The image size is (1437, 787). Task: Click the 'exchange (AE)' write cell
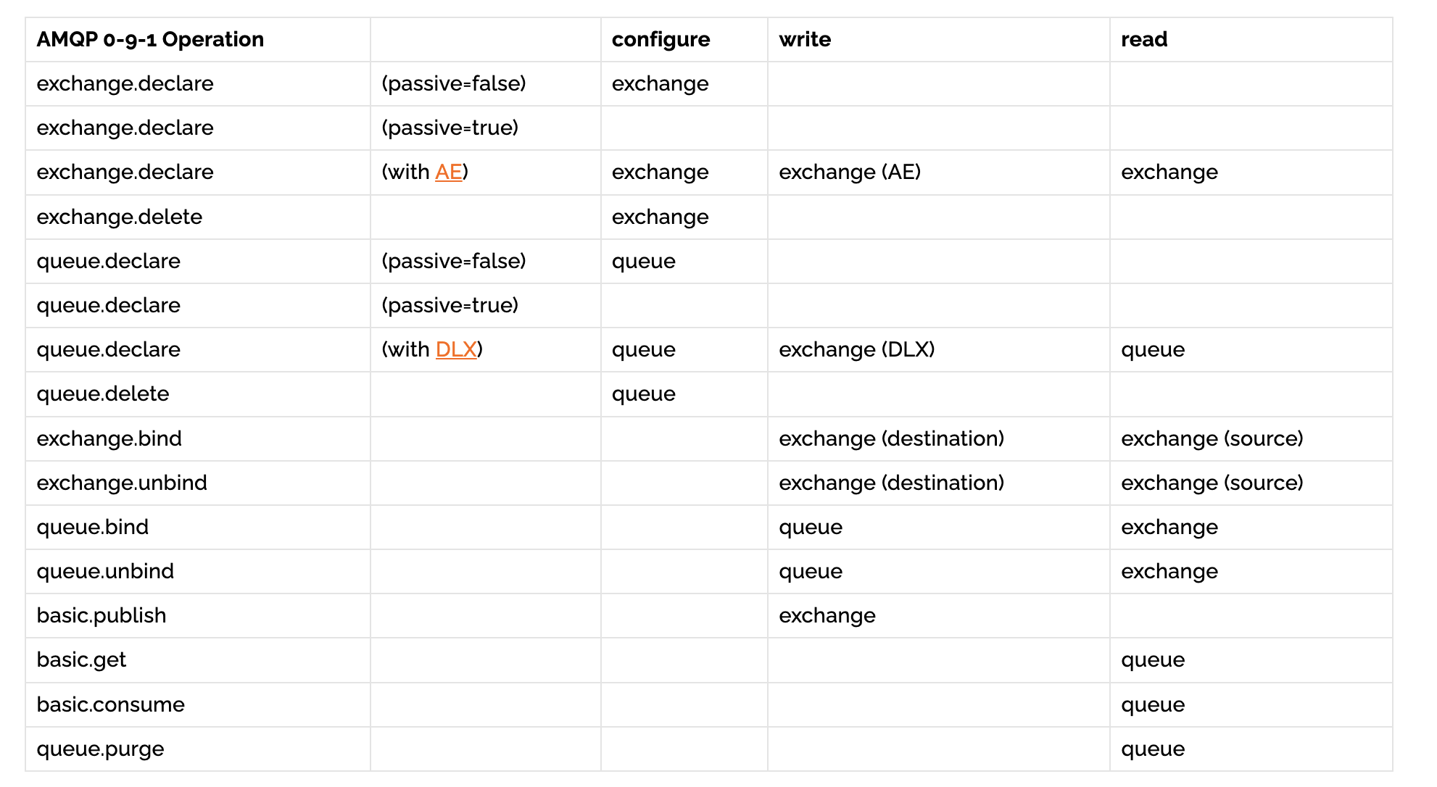click(849, 172)
